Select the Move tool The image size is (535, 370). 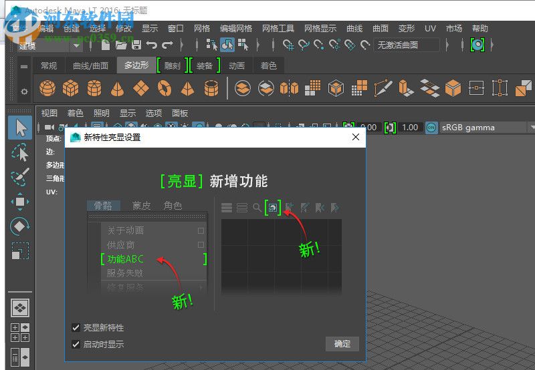click(x=20, y=202)
